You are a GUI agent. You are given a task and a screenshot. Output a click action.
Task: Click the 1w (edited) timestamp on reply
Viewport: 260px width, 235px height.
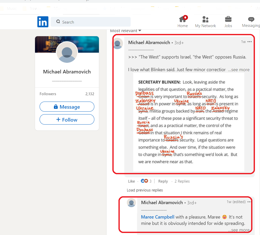(x=236, y=202)
